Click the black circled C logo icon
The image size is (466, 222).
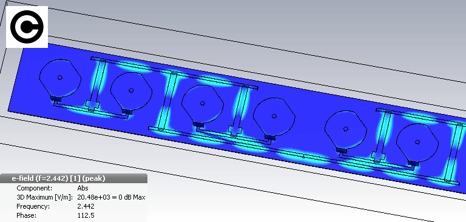(x=27, y=27)
